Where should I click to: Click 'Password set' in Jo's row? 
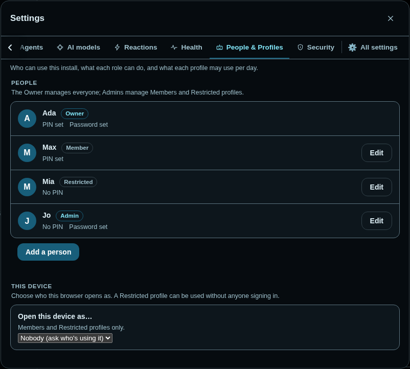tap(88, 227)
